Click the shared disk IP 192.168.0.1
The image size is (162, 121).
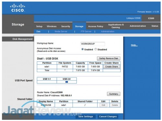point(66,96)
